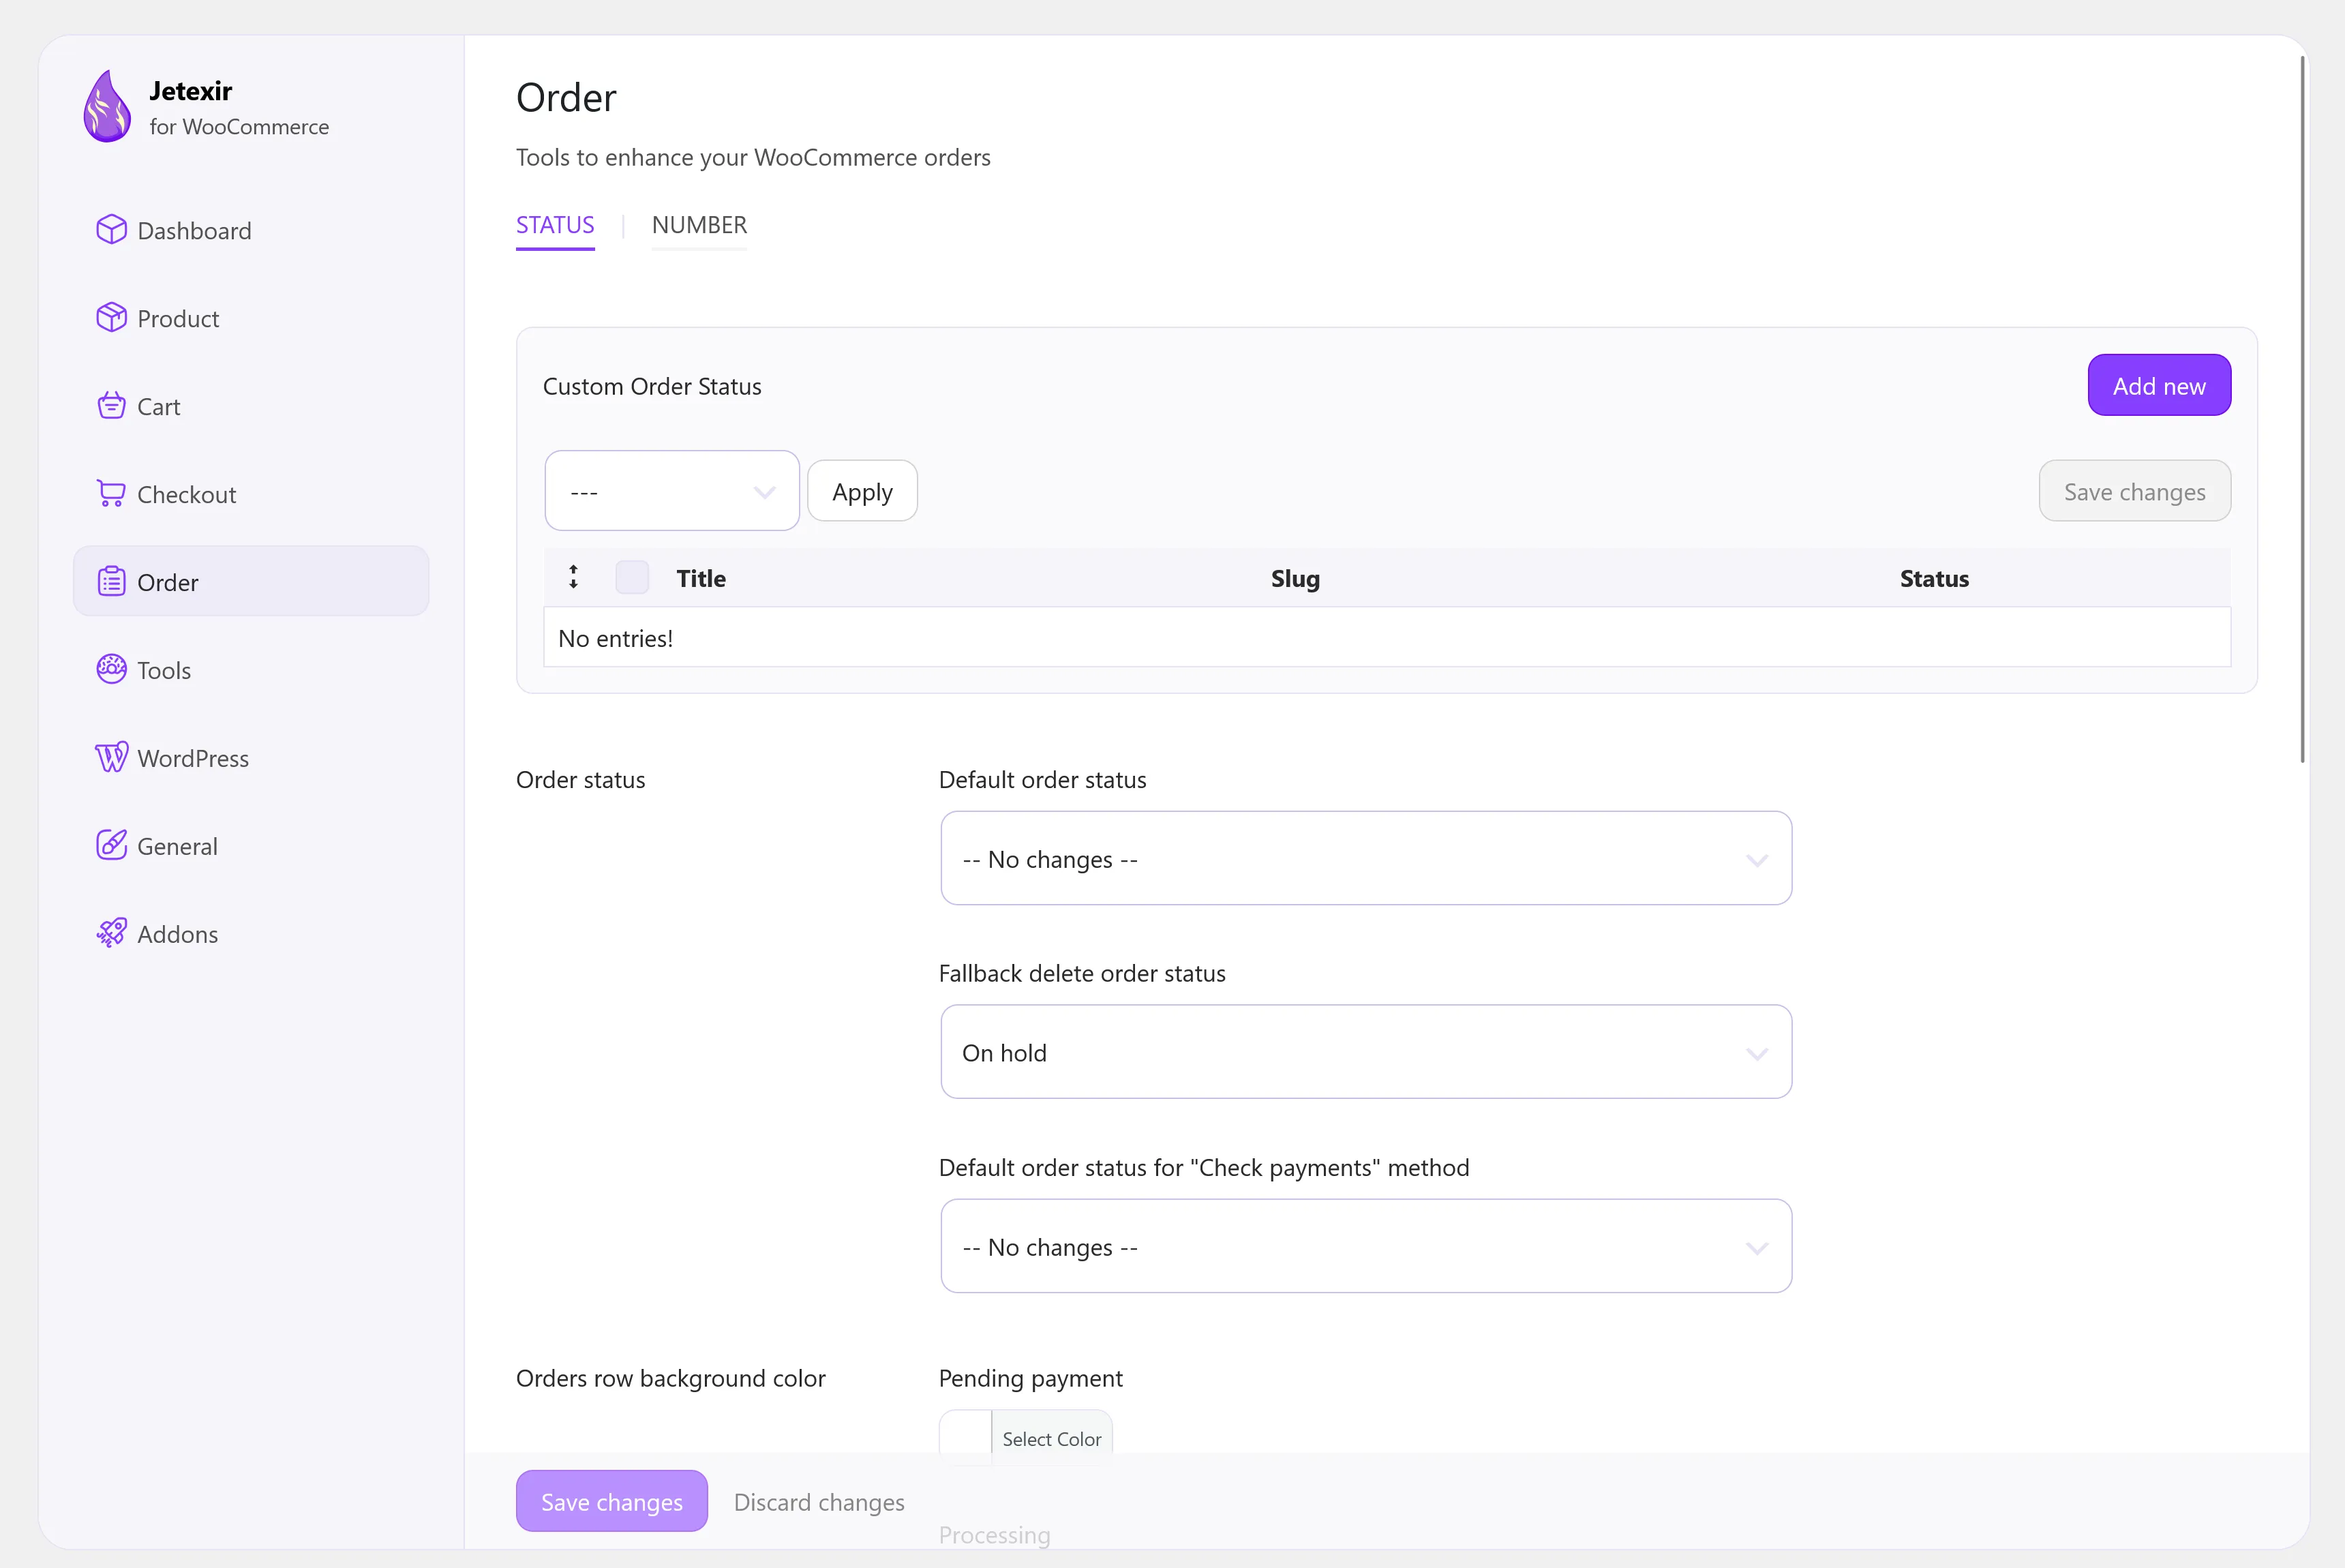The height and width of the screenshot is (1568, 2345).
Task: Click the bottom purple Save changes button
Action: click(x=612, y=1501)
